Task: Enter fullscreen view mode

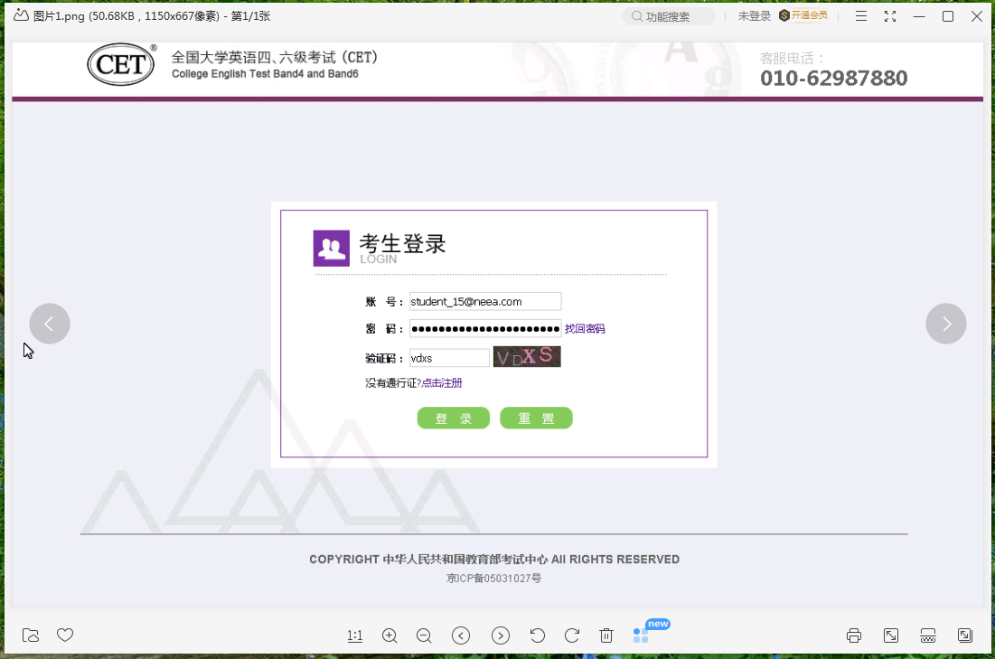Action: pyautogui.click(x=890, y=16)
